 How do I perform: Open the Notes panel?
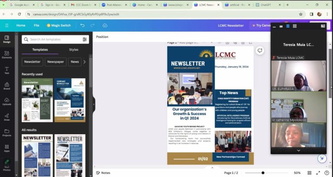click(103, 173)
